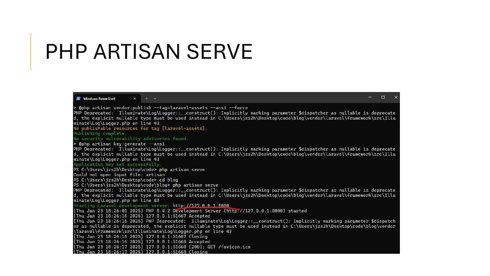Close the PowerShell window

[396, 97]
